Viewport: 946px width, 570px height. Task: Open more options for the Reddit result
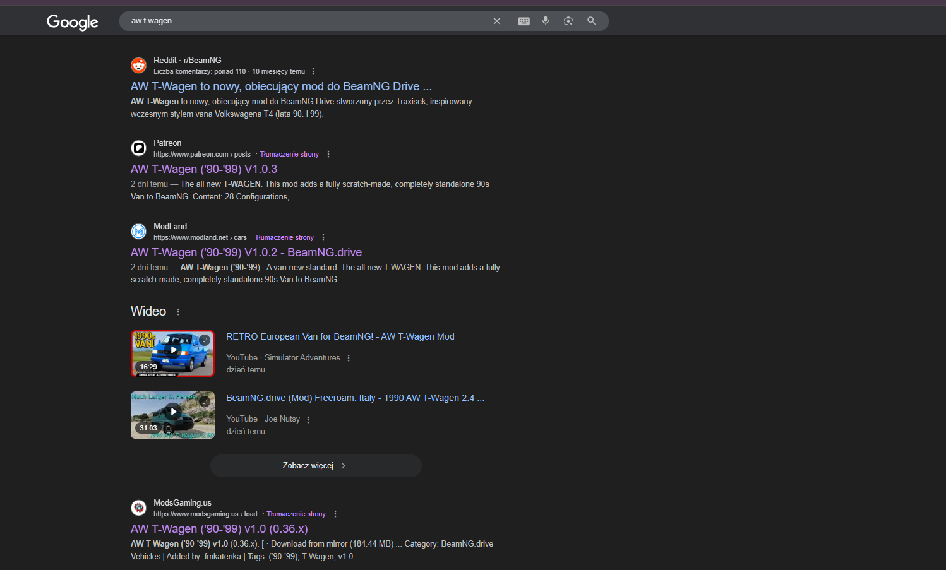click(x=313, y=71)
